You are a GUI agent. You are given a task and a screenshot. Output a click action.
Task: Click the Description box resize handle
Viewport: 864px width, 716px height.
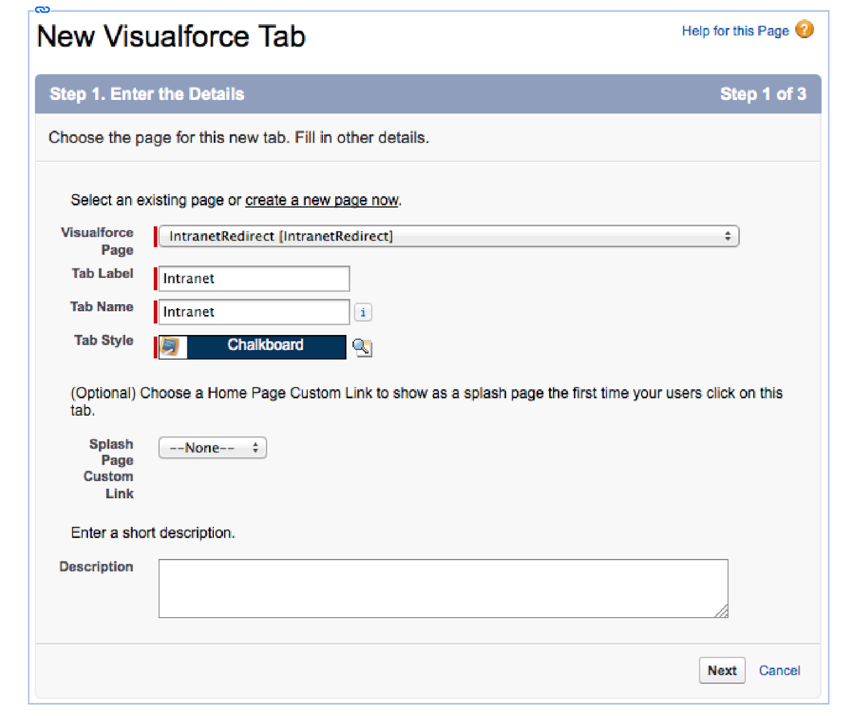tap(722, 611)
